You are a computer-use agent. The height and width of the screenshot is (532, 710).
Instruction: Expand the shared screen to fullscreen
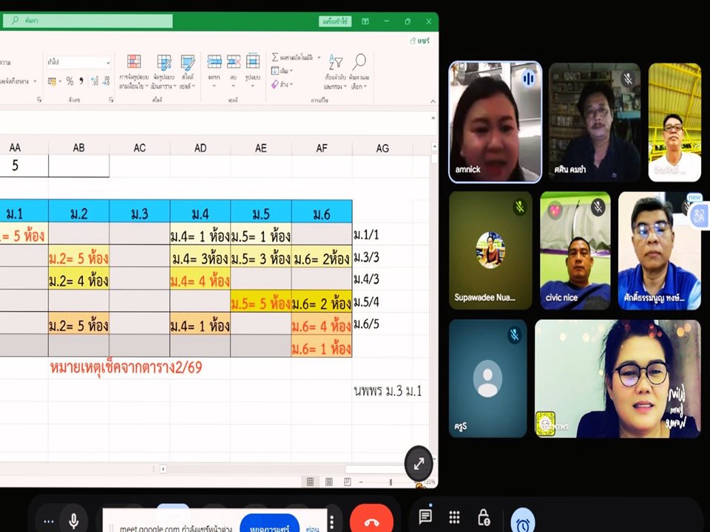(x=419, y=464)
